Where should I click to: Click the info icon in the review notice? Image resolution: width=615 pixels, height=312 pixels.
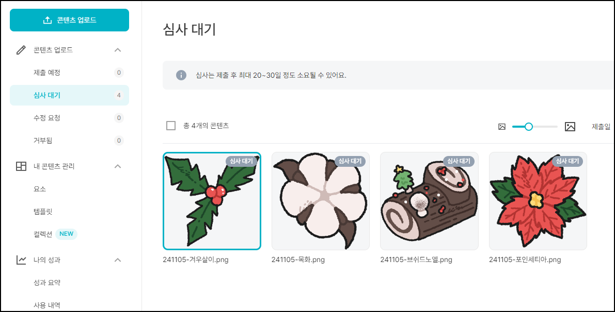181,75
